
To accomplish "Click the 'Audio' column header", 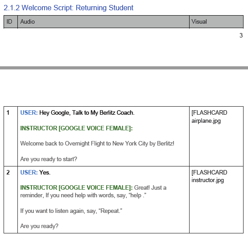I will pos(103,22).
